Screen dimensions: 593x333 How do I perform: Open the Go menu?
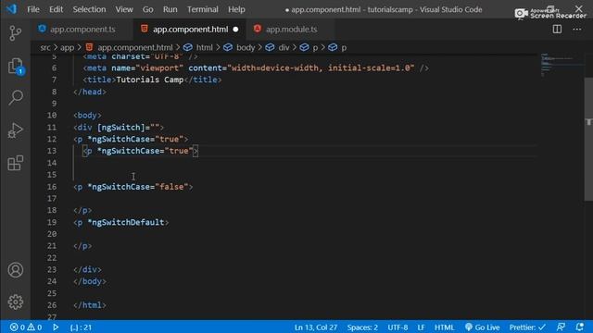(148, 9)
